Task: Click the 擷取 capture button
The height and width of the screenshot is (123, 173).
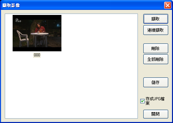Action: (156, 19)
